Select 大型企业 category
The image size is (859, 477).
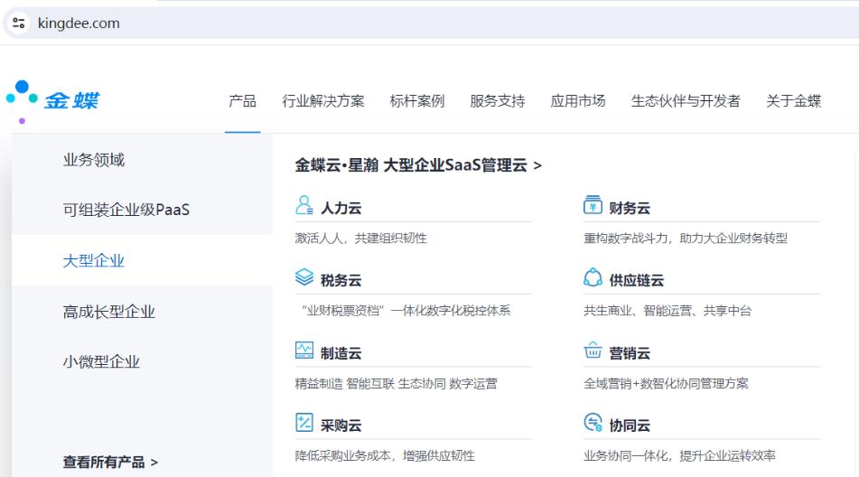point(94,261)
